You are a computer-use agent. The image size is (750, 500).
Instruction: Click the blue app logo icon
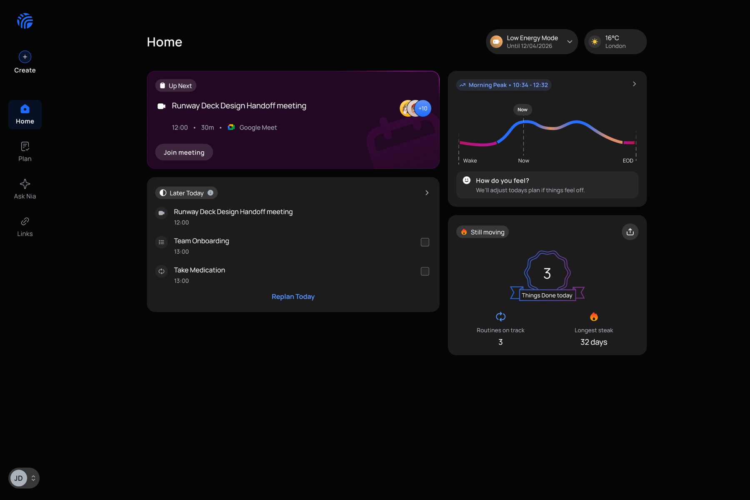[x=25, y=21]
